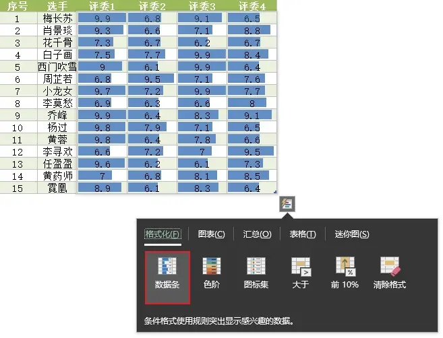Image resolution: width=443 pixels, height=338 pixels.
Task: Apply the 前 10% top percent rule
Action: coord(345,273)
